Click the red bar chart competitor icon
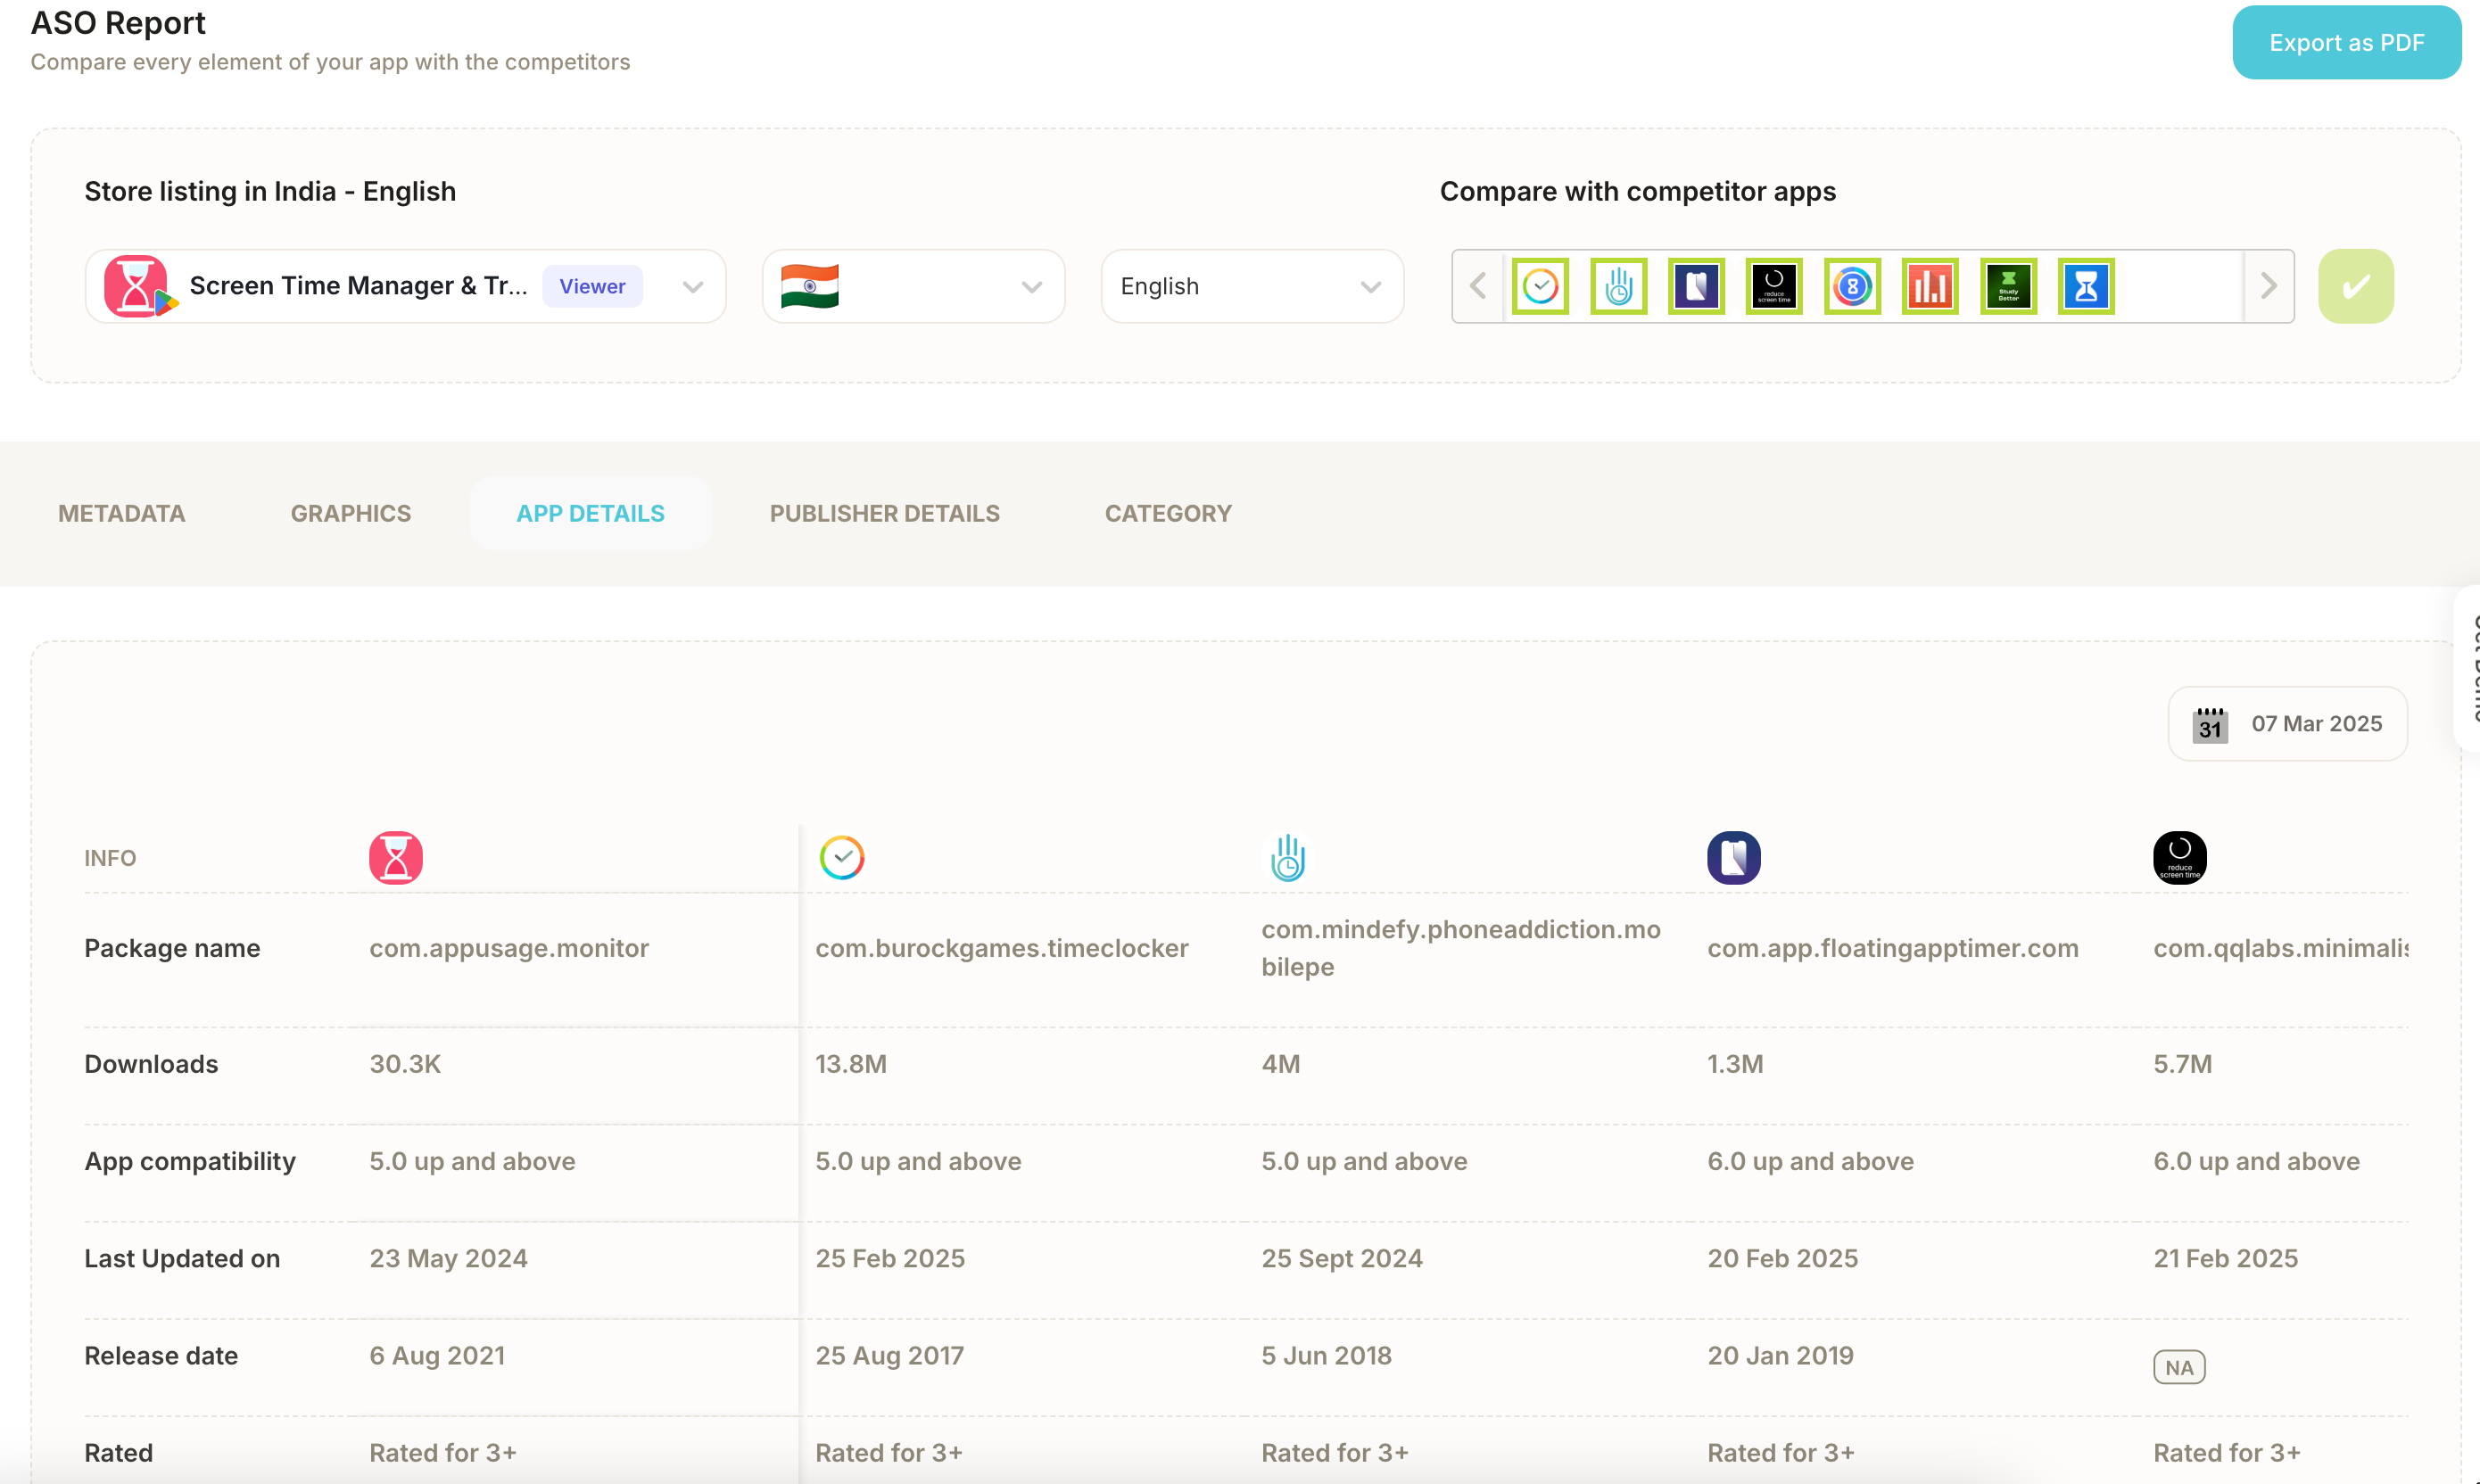This screenshot has height=1484, width=2480. (1930, 286)
